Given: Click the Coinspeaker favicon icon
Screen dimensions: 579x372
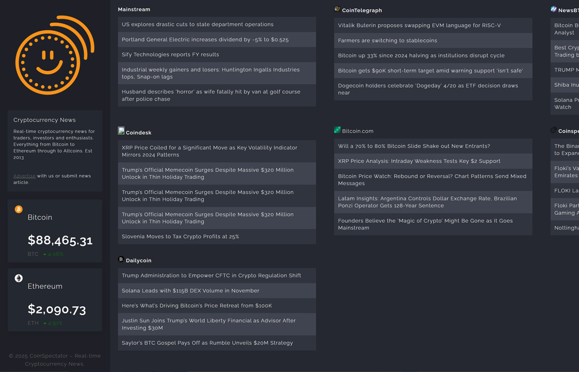Looking at the screenshot, I should point(554,130).
